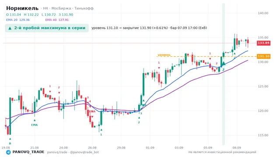Click the 24.08 date axis label
Screen dimensions: 280x157
tap(63, 147)
